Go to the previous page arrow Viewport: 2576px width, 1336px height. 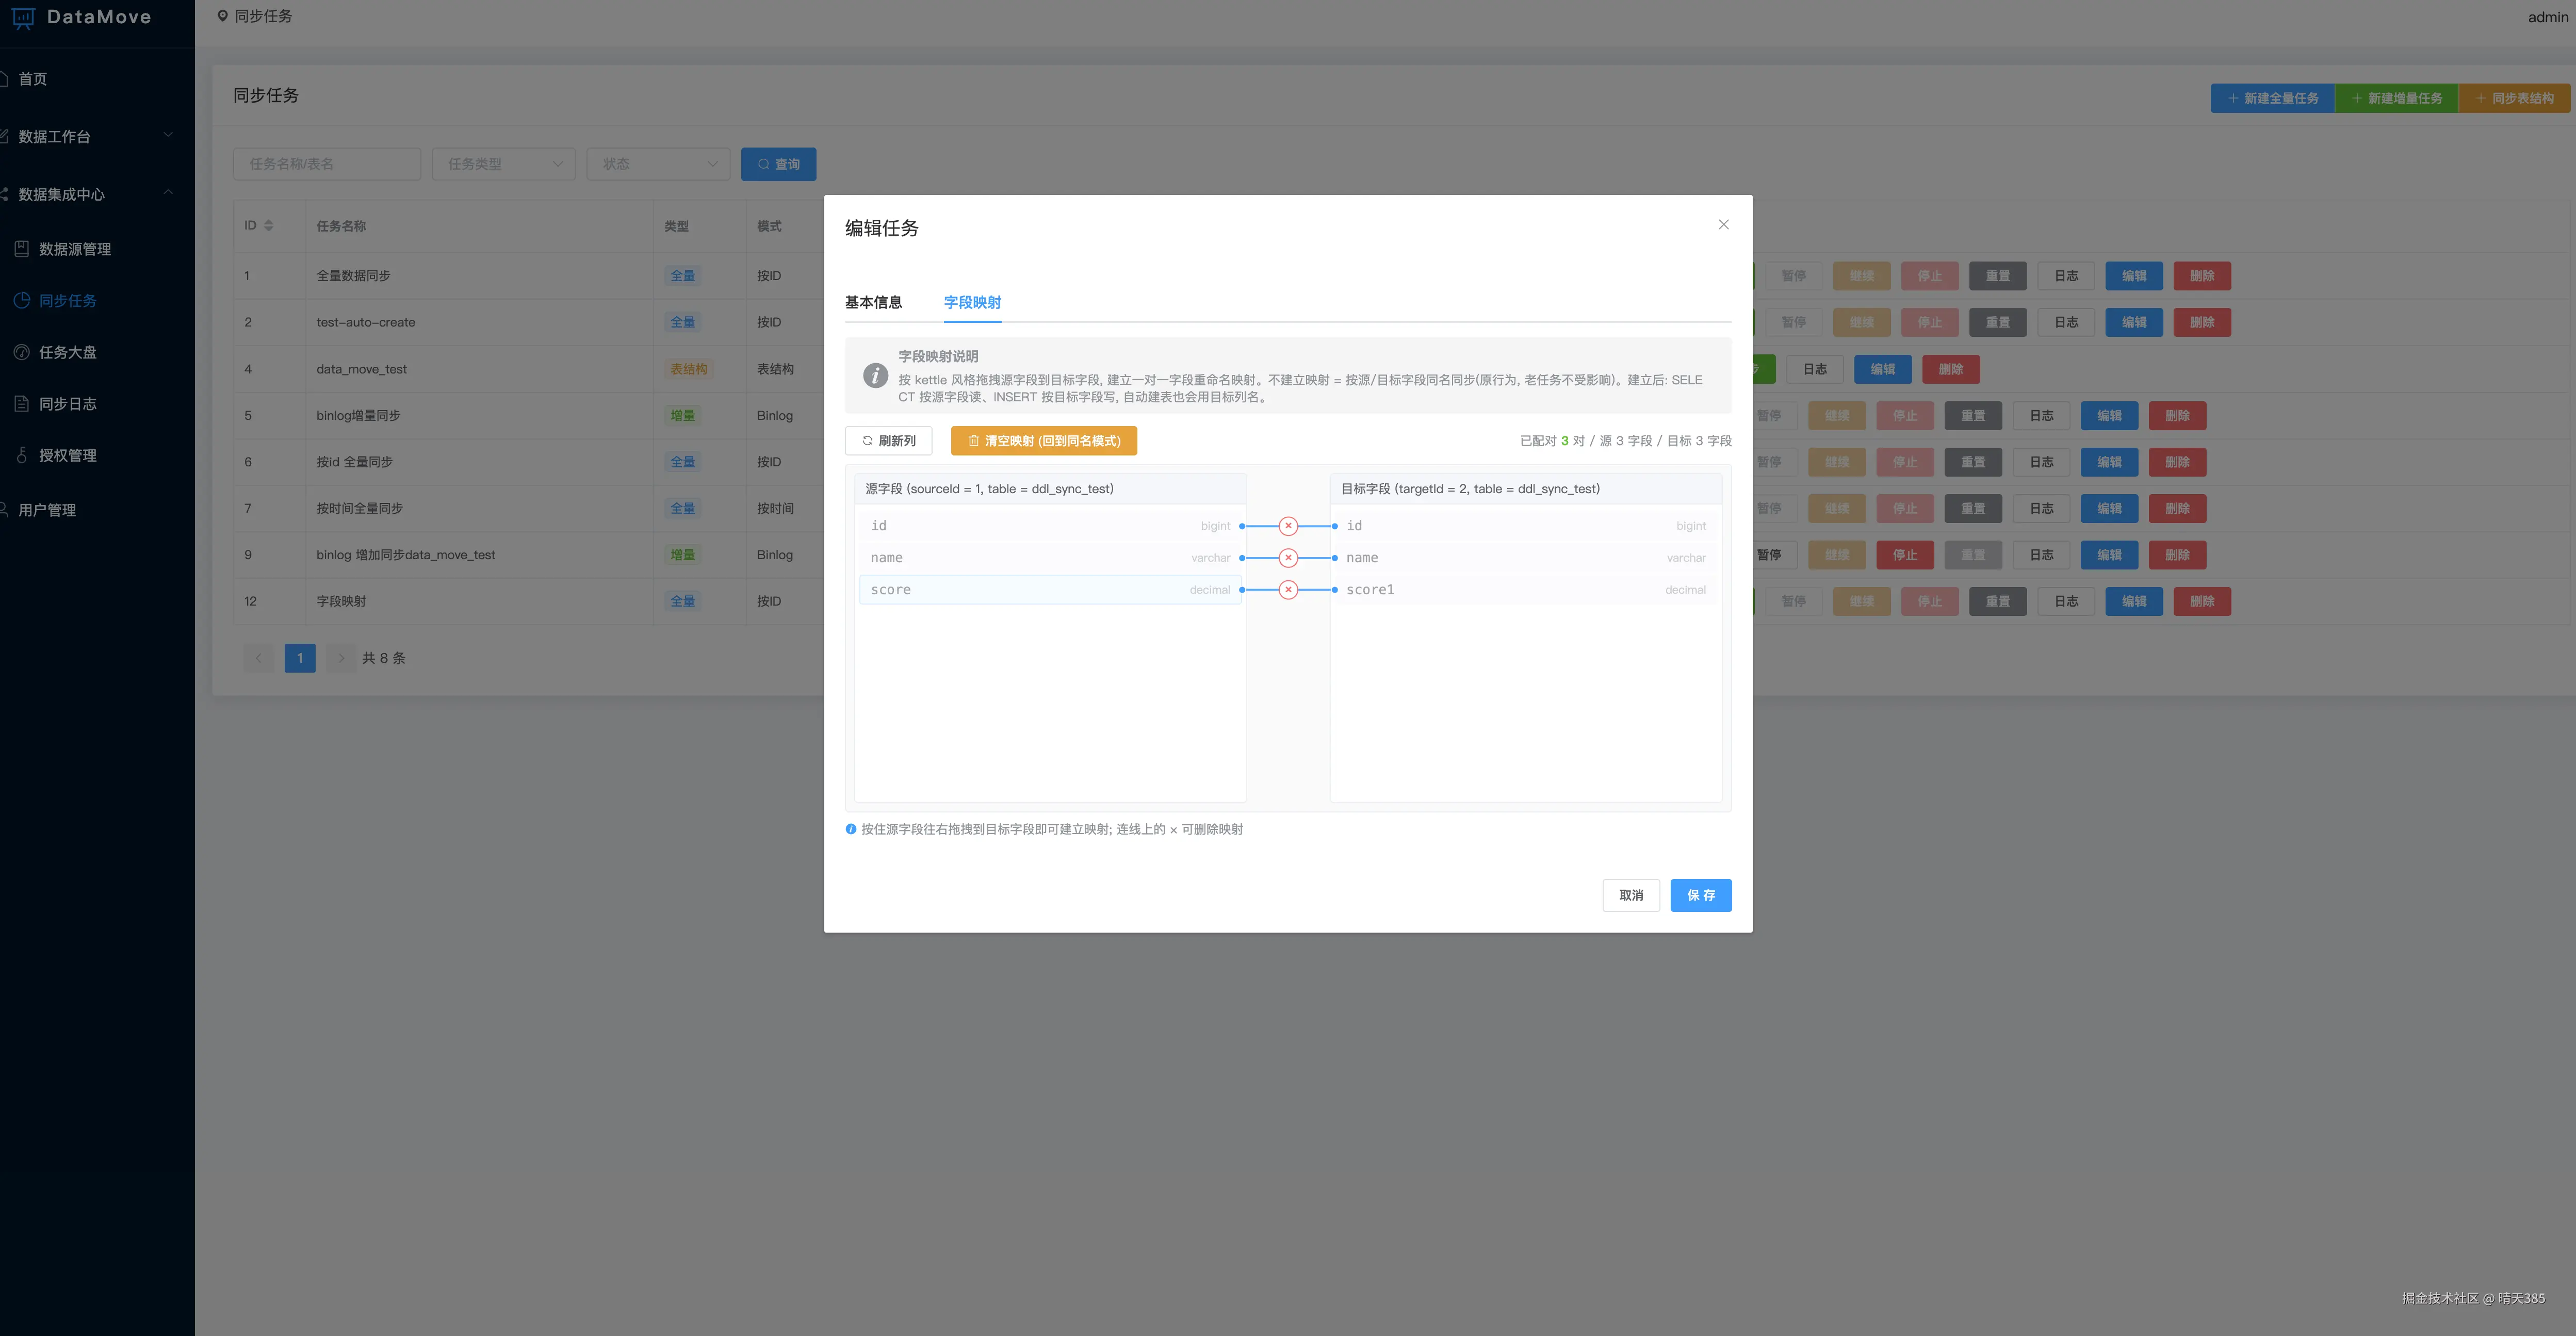(x=258, y=658)
